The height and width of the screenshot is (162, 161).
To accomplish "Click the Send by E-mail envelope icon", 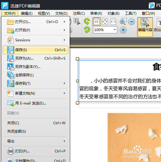I will pyautogui.click(x=11, y=103).
